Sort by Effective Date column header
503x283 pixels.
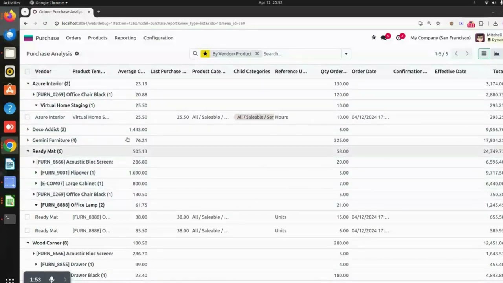[451, 72]
